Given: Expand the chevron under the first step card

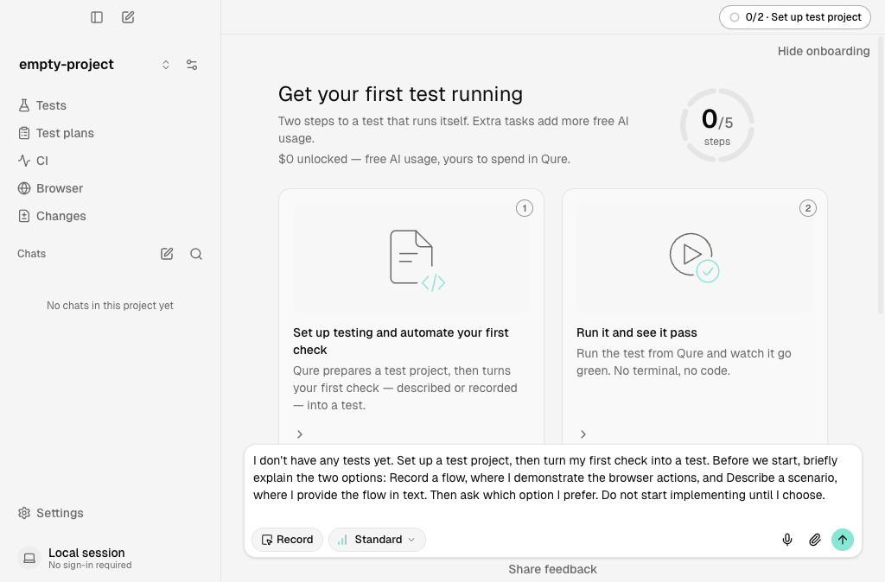Looking at the screenshot, I should click(300, 434).
